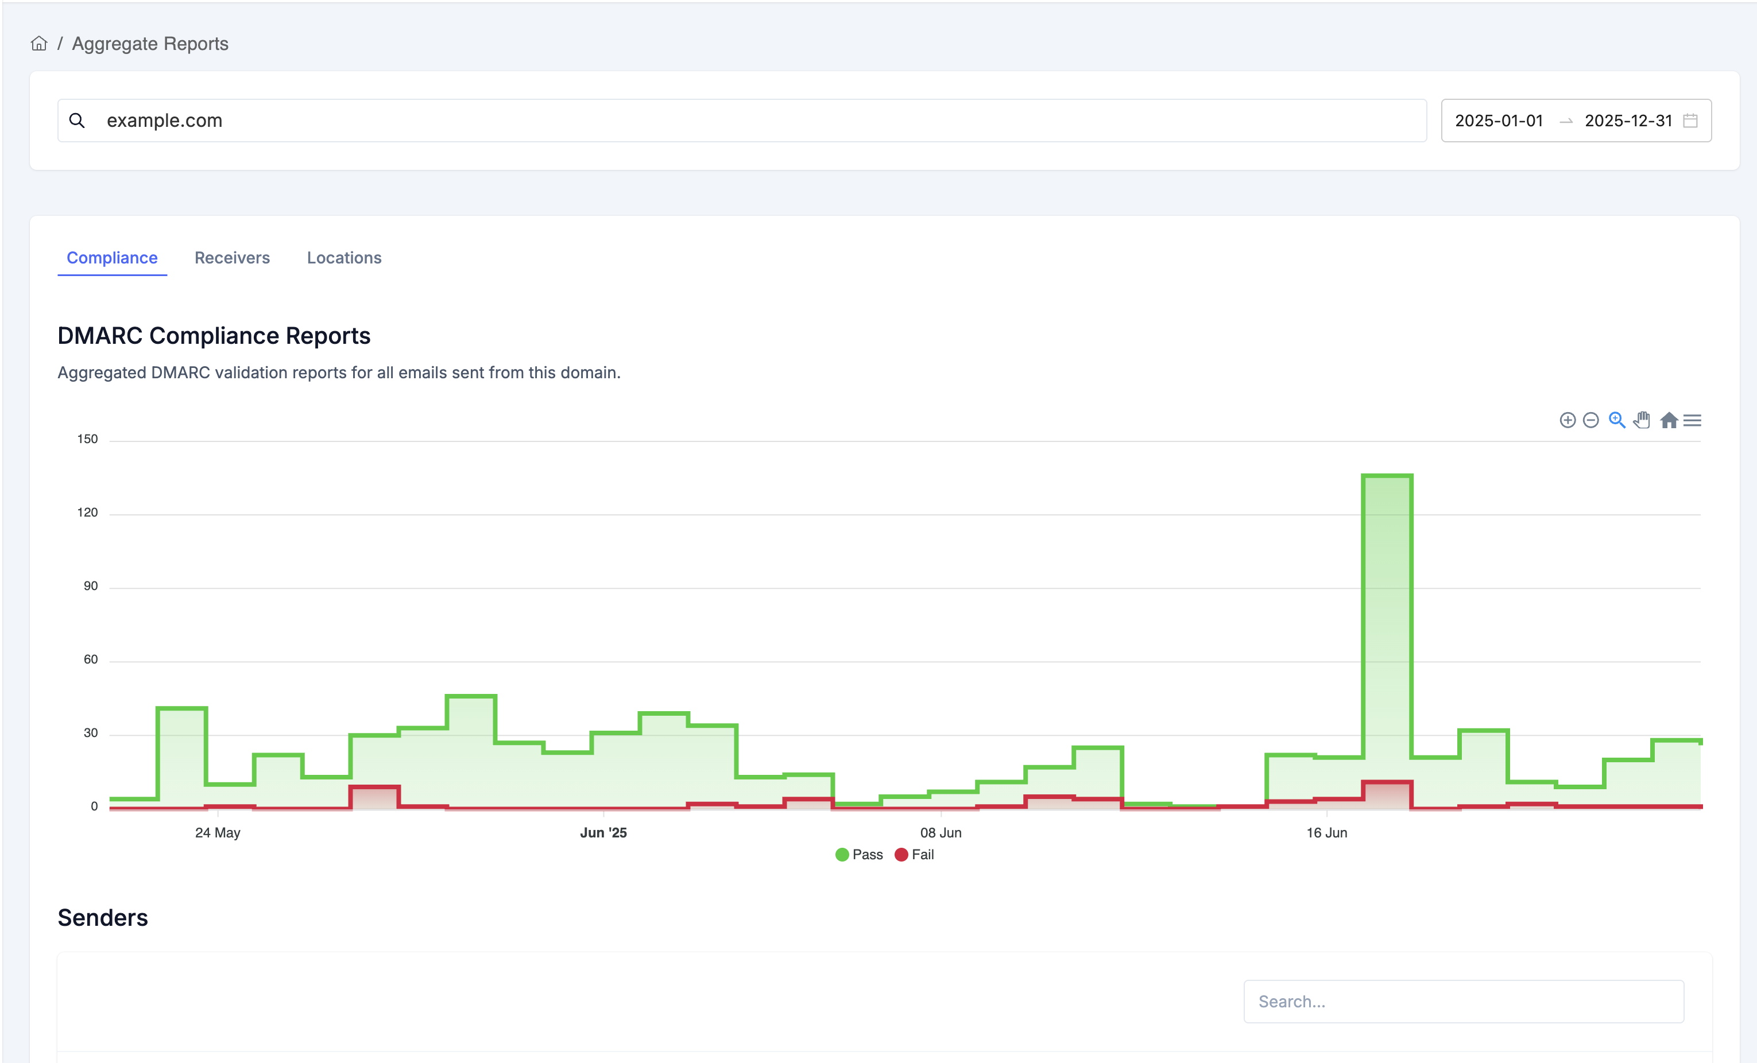Reset the chart zoom with the home icon
Screen dimensions: 1757x1063
1669,421
